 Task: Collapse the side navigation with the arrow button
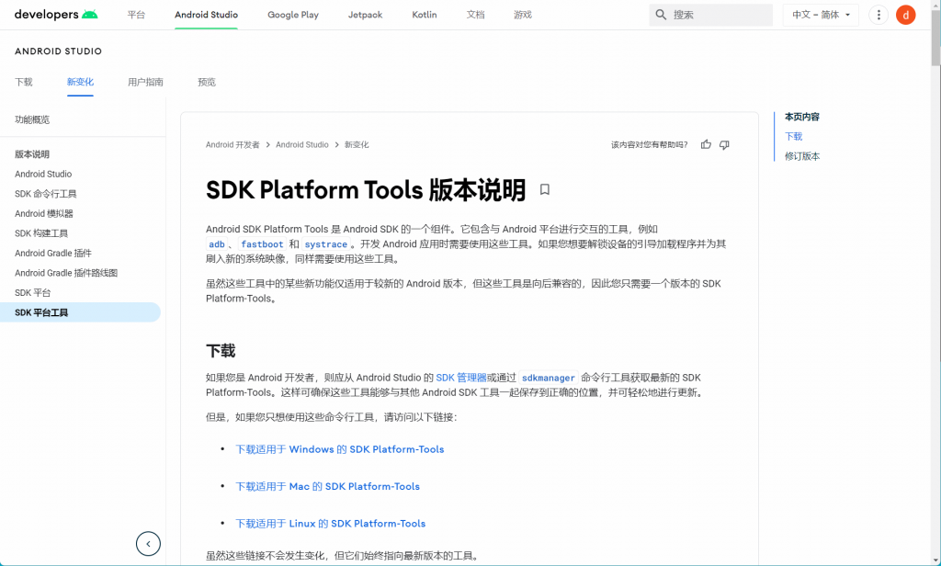(148, 544)
